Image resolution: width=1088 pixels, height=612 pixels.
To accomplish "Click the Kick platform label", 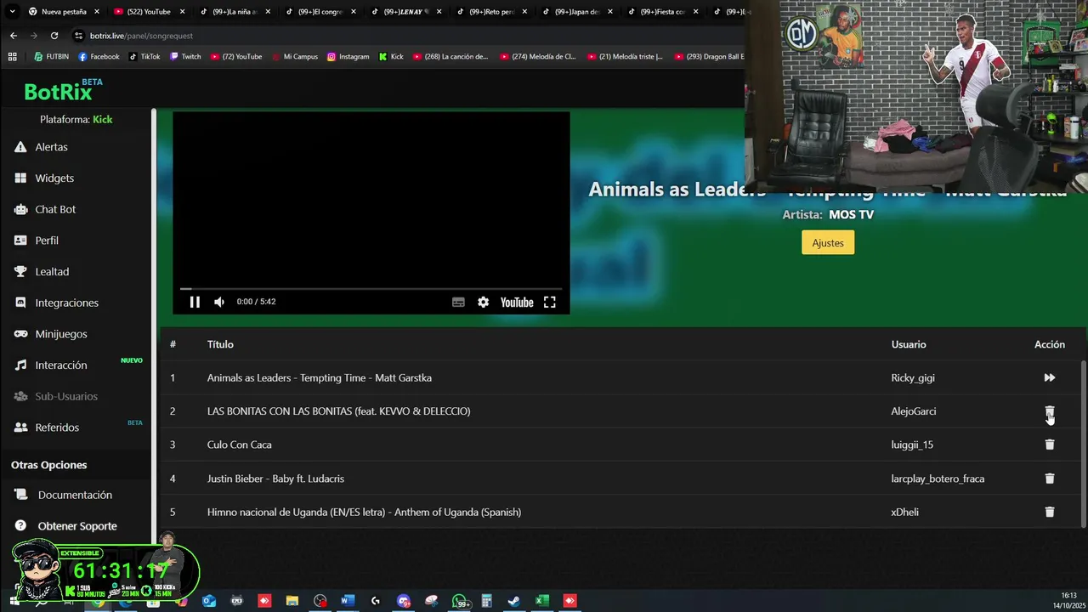I will coord(102,120).
